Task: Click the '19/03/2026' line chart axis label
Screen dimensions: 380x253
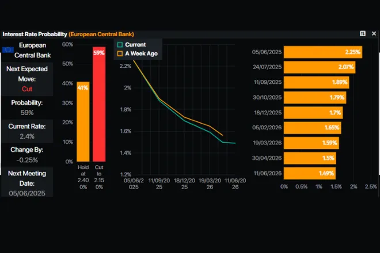Action: (210, 184)
